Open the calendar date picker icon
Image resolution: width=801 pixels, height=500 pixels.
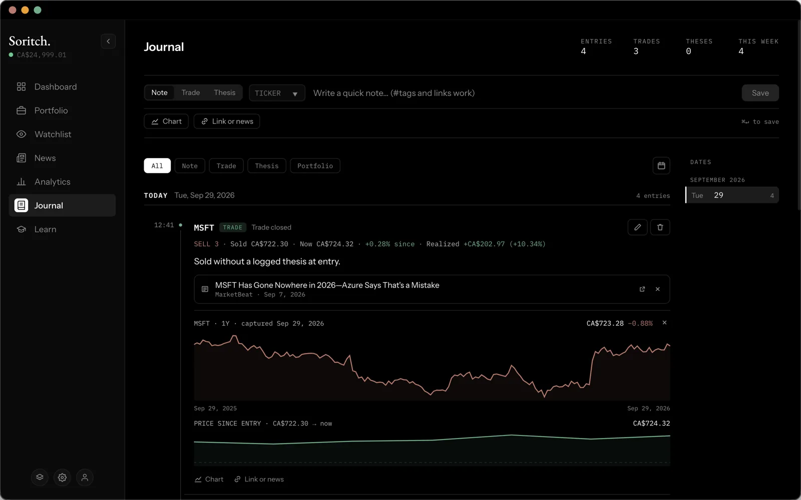[661, 165]
